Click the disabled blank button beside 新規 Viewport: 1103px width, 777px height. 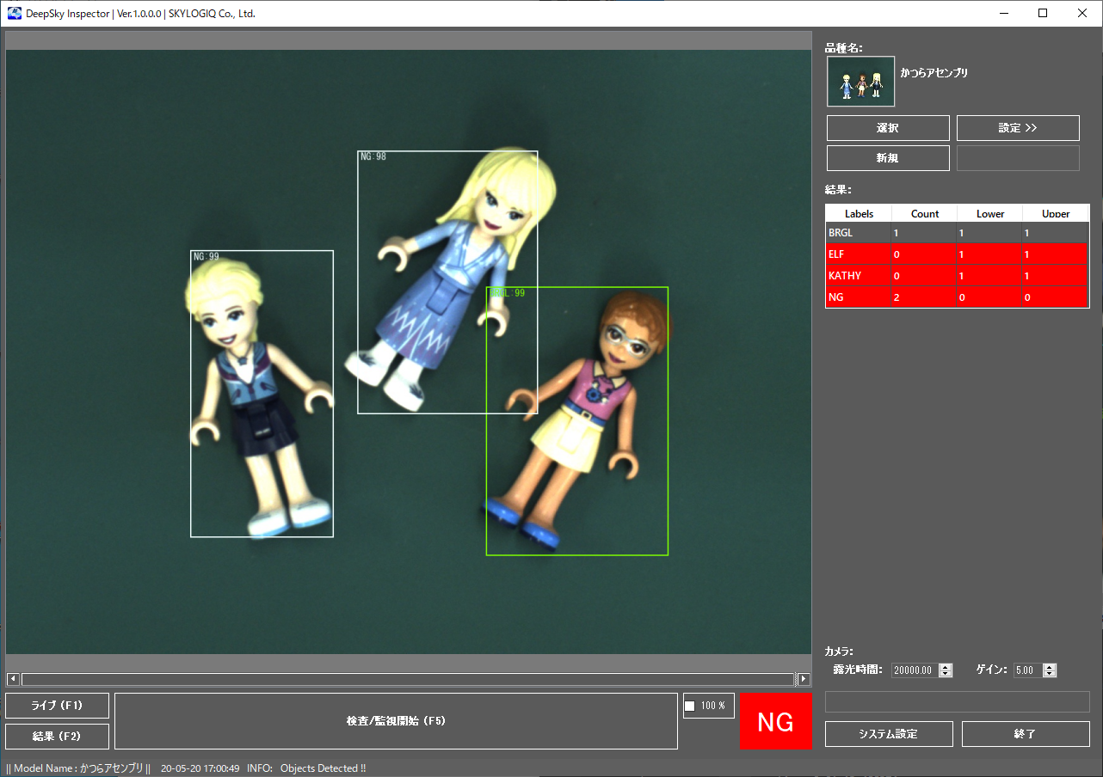1018,158
